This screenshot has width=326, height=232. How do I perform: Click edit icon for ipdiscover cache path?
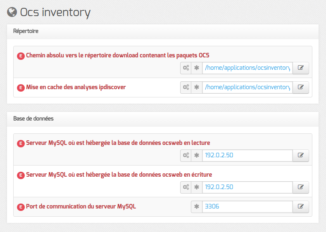coord(301,87)
